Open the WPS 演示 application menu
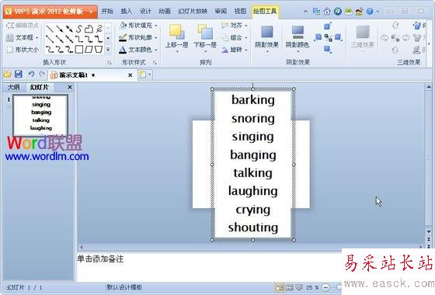The width and height of the screenshot is (435, 295). [x=50, y=12]
